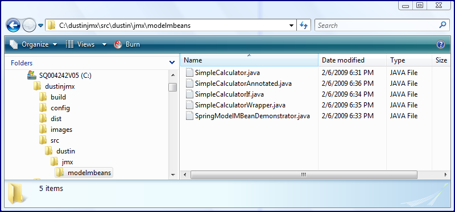Click the Views button
Viewport: 455px width, 212px height.
[80, 44]
